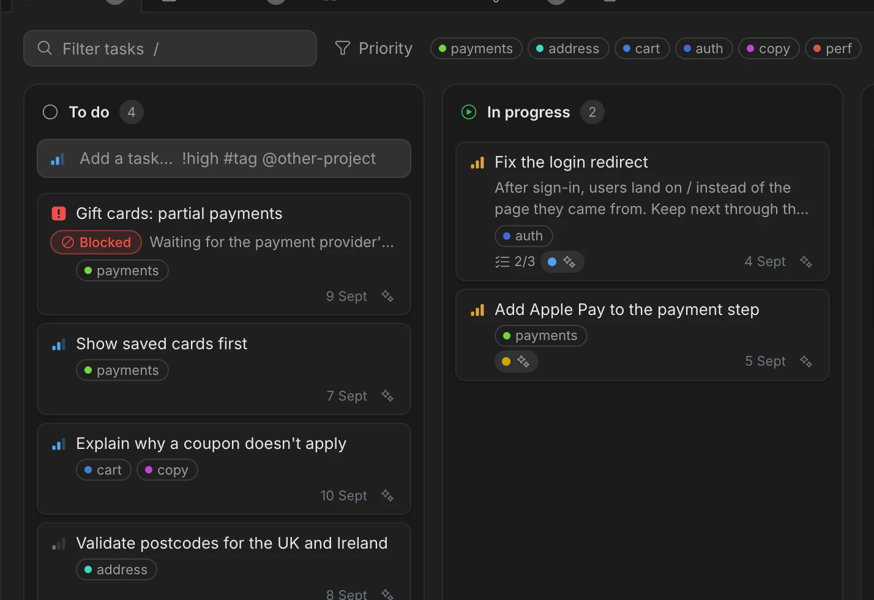Click payments tag on Show saved cards first
The height and width of the screenshot is (600, 874).
[x=122, y=370]
